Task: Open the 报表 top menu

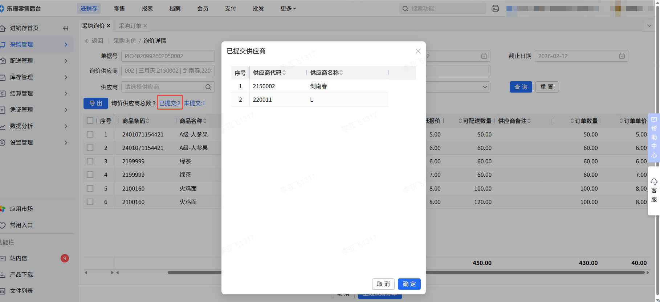Action: coord(147,8)
